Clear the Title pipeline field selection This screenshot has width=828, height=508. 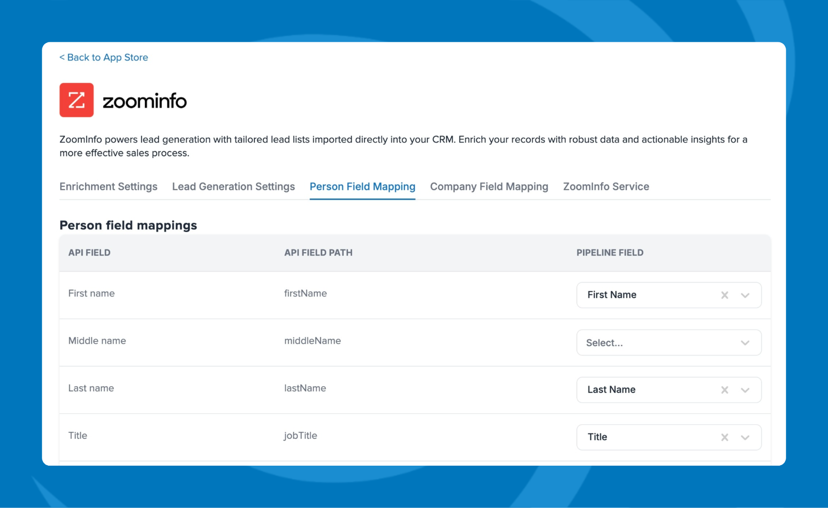coord(725,437)
